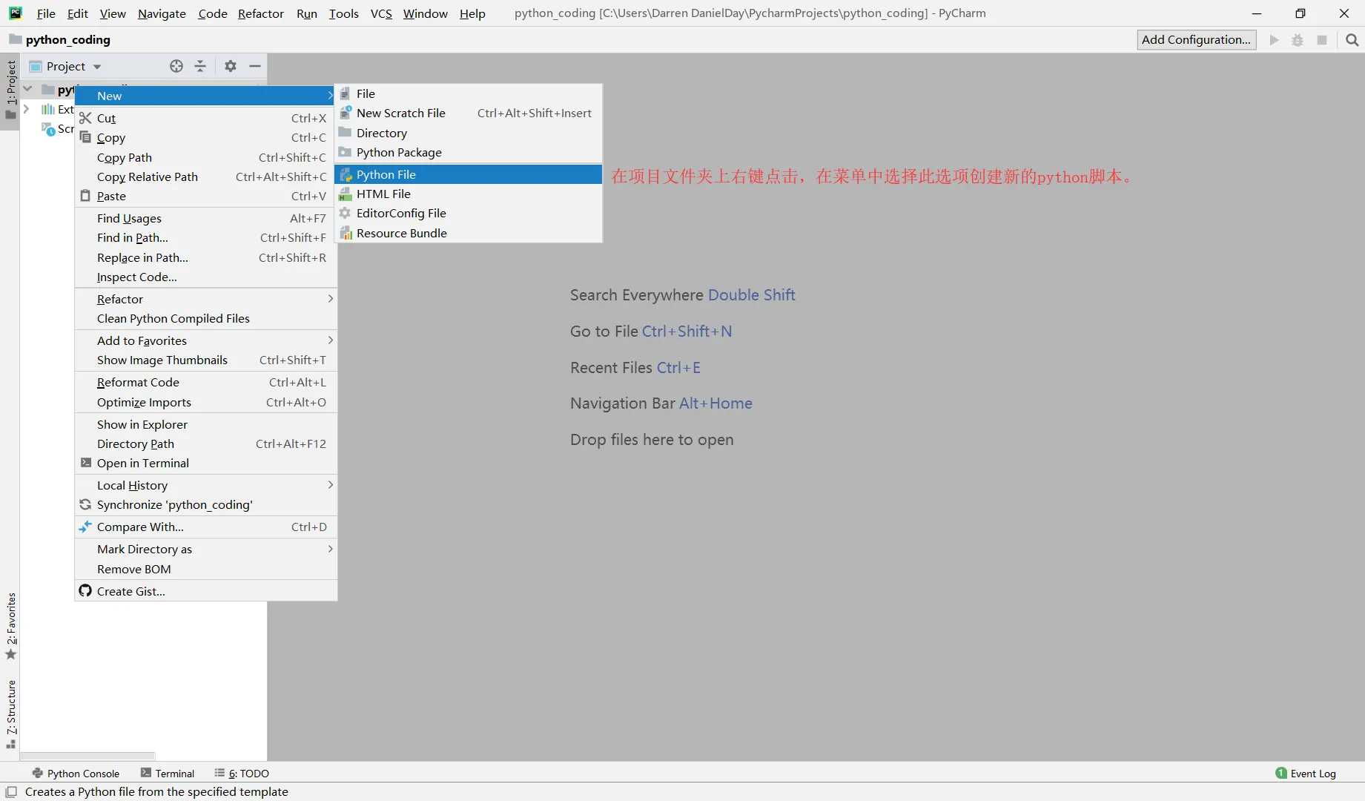Choose Copy Relative Path entry
Image resolution: width=1365 pixels, height=801 pixels.
click(206, 177)
